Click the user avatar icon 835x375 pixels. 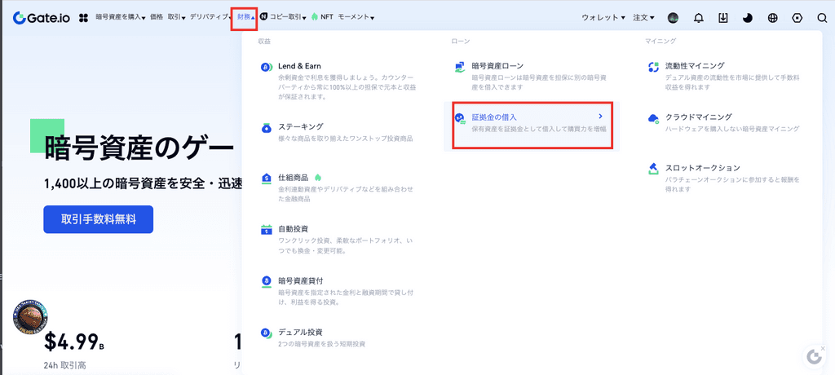pyautogui.click(x=674, y=18)
